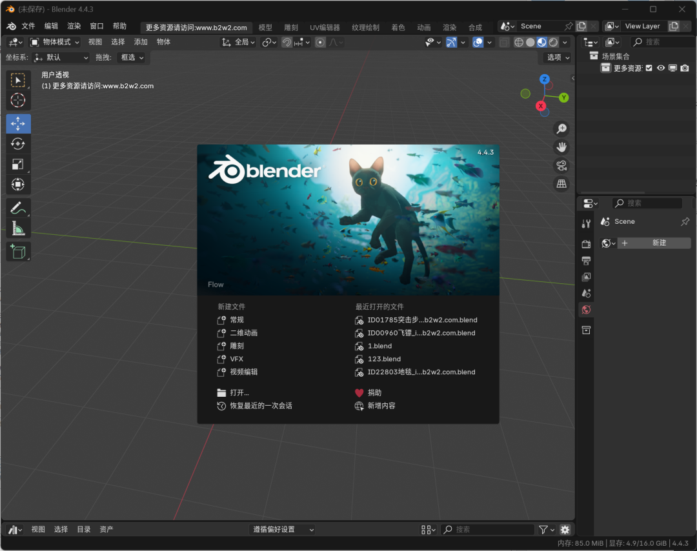697x551 pixels.
Task: Click the Add Cube tool
Action: coord(18,251)
